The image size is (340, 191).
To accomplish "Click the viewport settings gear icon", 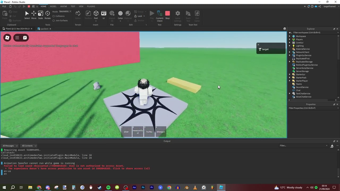I will 284,29.
